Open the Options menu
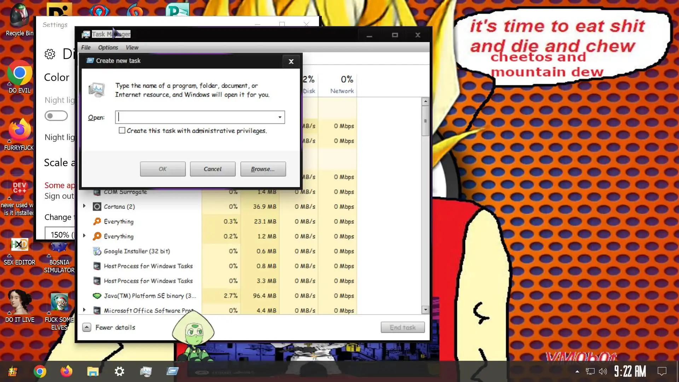 pos(108,47)
